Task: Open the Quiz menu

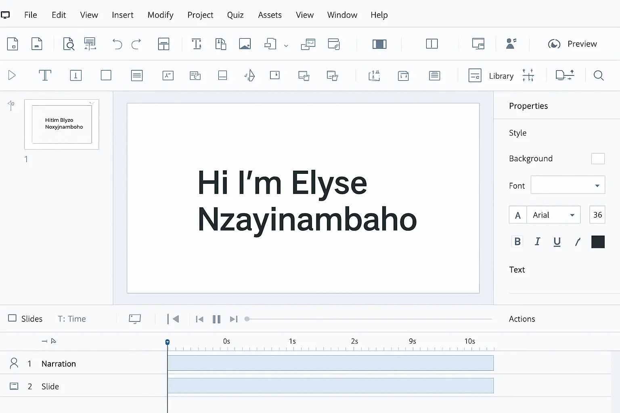Action: tap(235, 15)
